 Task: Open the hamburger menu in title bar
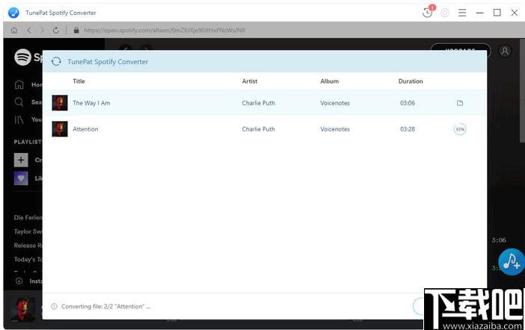pyautogui.click(x=462, y=13)
